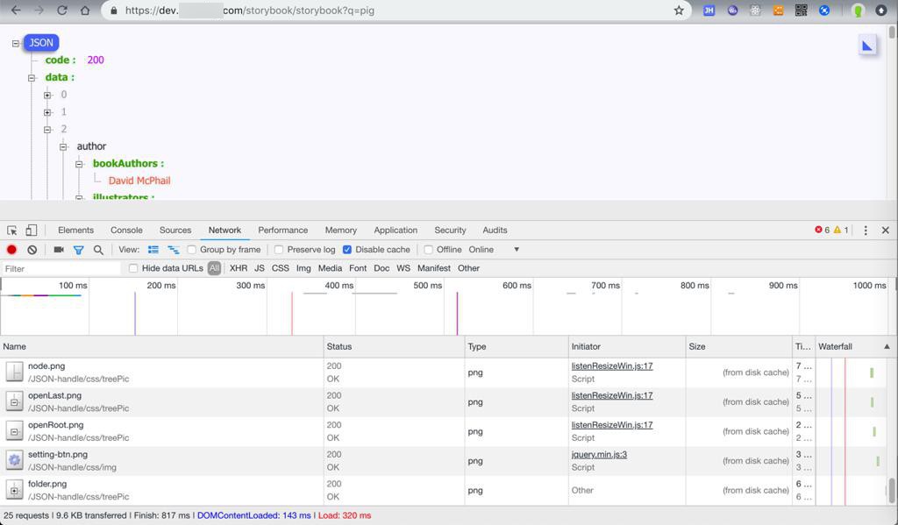Check Hide data URLs

click(x=133, y=268)
